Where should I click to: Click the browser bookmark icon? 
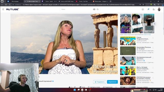click(143, 5)
